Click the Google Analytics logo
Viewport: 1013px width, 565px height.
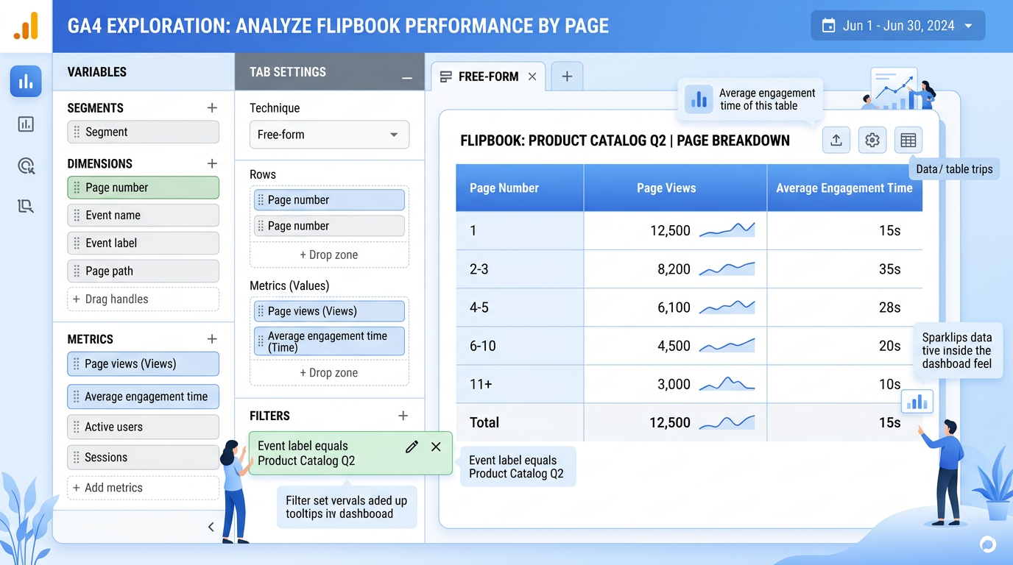tap(26, 26)
